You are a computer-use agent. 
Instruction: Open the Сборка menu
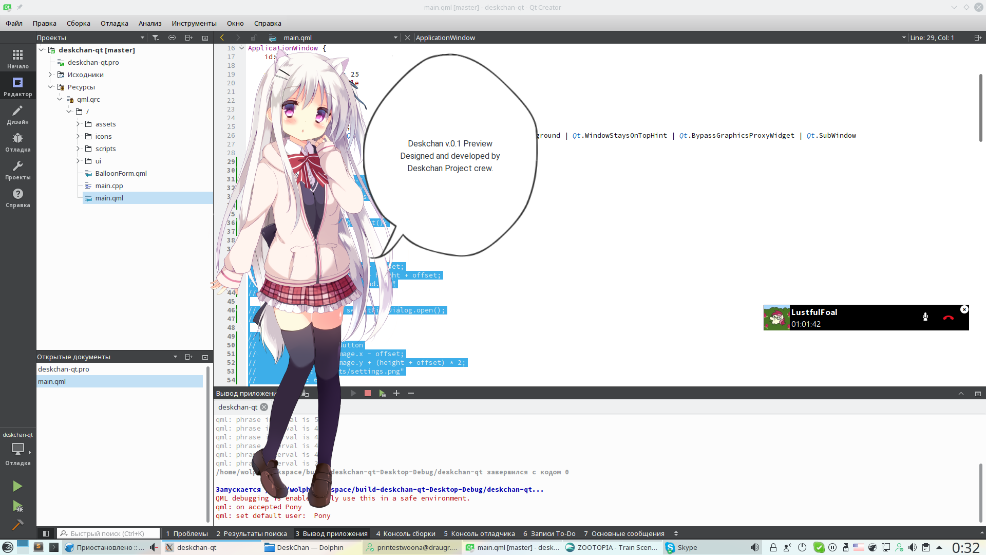click(x=79, y=23)
